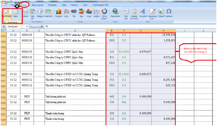Viewport: 217px width, 126px height.
Task: Open the Charts group dialog launcher
Action: pos(107,22)
